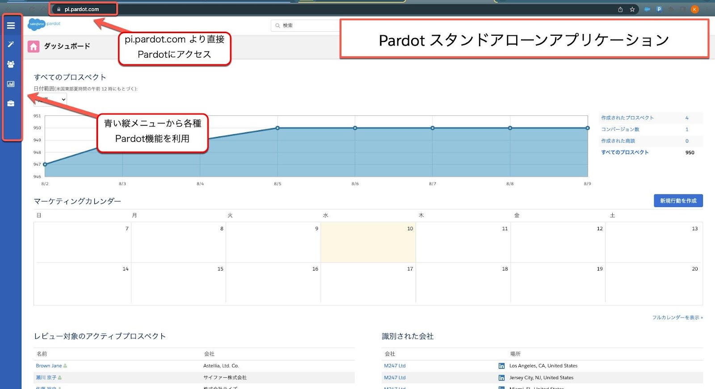Click the 名前 column header

(x=42, y=354)
